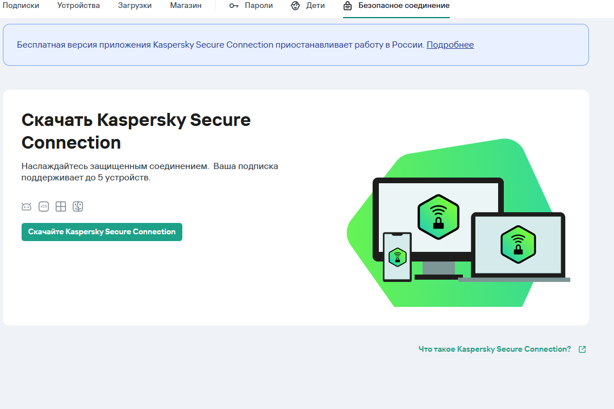Click the Android platform icon
614x409 pixels.
(26, 206)
